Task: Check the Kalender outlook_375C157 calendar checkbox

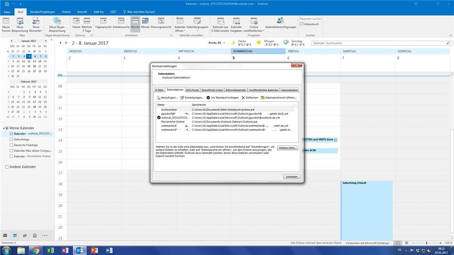Action: click(x=11, y=134)
